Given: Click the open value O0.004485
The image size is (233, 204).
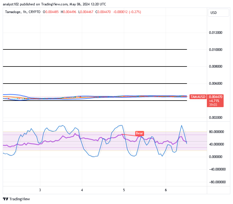Looking at the screenshot, I should pyautogui.click(x=51, y=12).
